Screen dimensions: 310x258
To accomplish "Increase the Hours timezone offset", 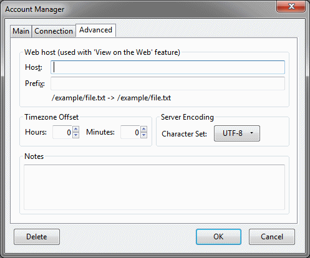I will (76, 129).
